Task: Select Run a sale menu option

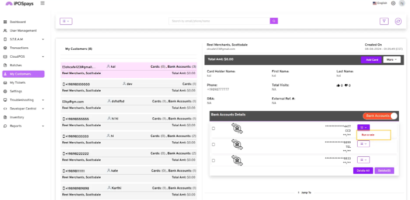Action: [x=368, y=135]
